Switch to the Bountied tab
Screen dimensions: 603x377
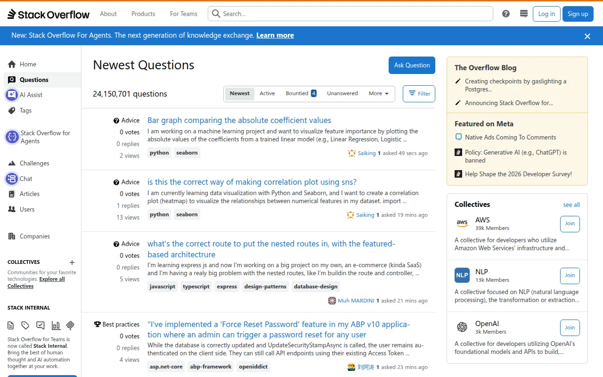(x=301, y=93)
